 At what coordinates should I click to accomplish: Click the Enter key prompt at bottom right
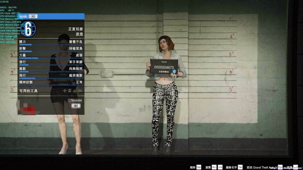click(x=296, y=167)
